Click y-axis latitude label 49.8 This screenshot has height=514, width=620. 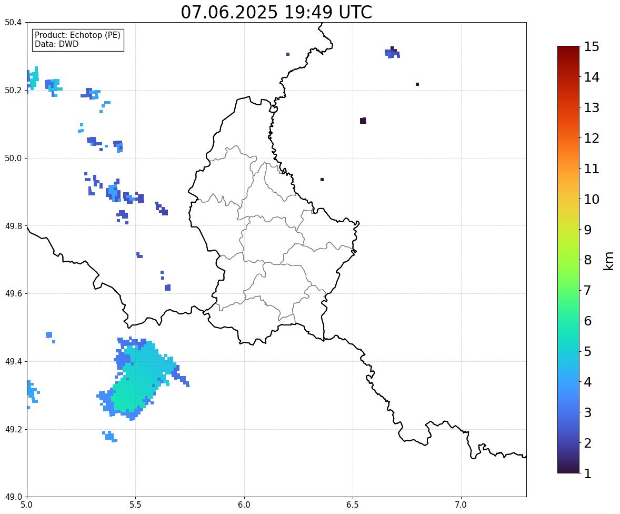[x=13, y=226]
